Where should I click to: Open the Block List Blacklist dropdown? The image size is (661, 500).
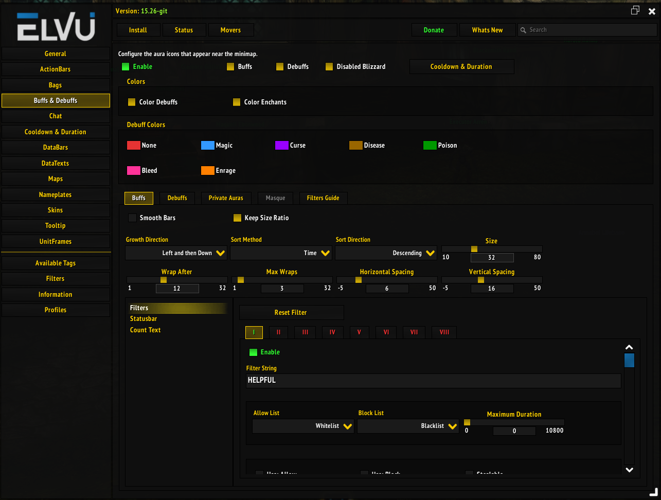pos(408,426)
